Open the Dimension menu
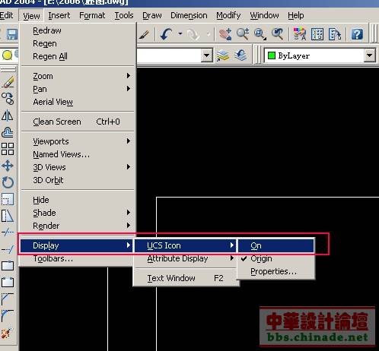The height and width of the screenshot is (351, 379). (189, 15)
